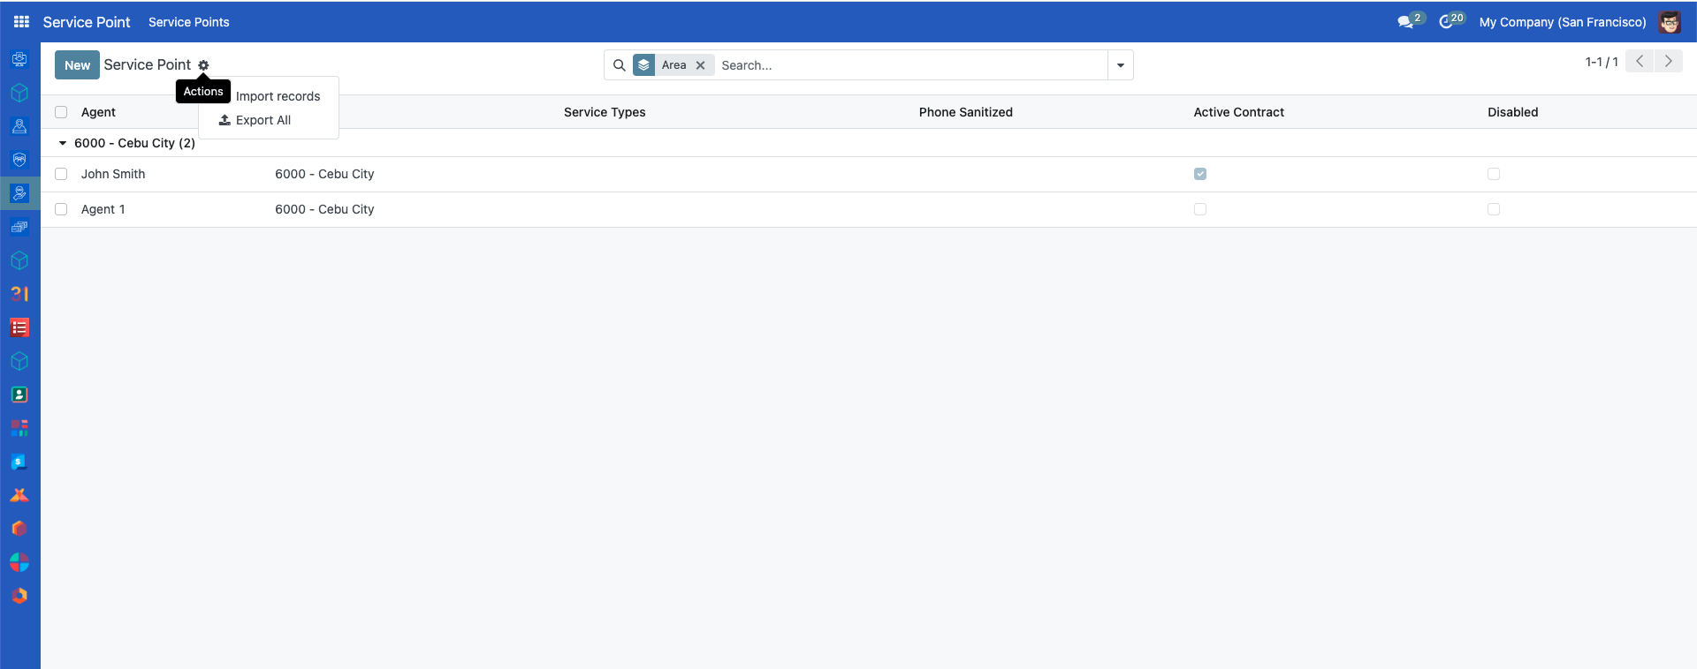Screen dimensions: 1697x669
Task: Create a New service point
Action: click(x=77, y=65)
